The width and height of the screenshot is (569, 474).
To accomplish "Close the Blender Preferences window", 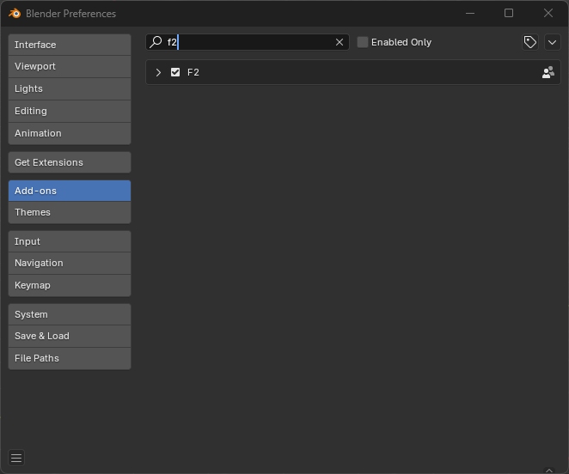I will 548,14.
